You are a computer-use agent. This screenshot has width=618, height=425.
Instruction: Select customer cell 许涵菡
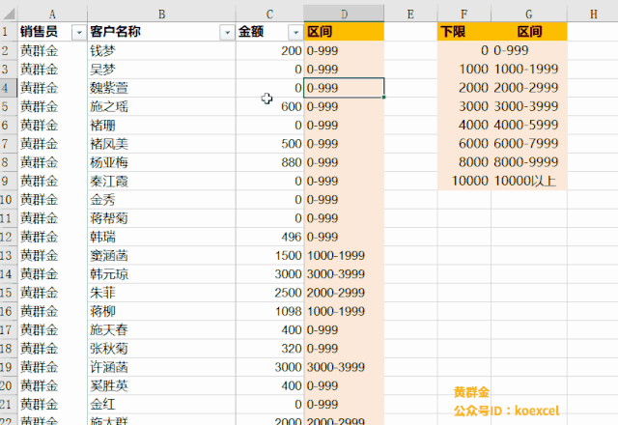coord(161,367)
